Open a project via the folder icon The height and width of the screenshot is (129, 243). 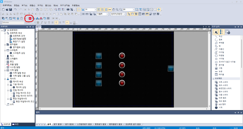coord(7,9)
